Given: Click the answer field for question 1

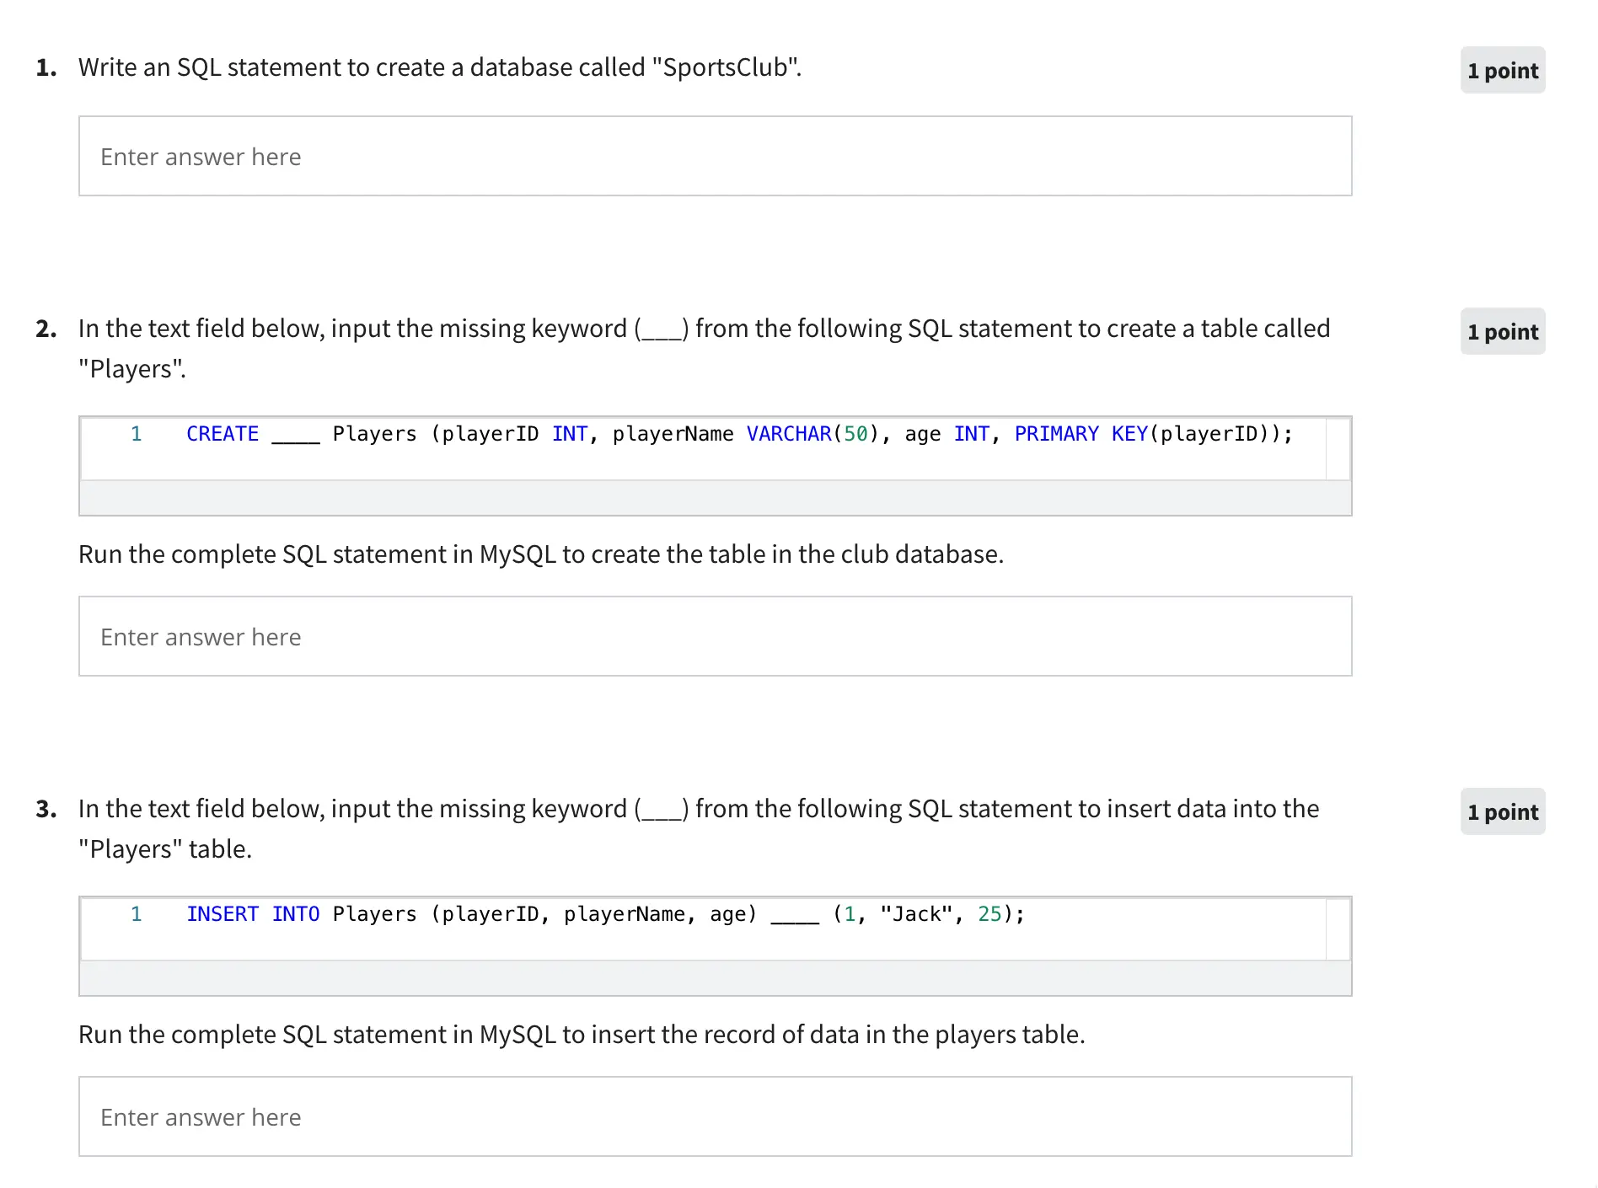Looking at the screenshot, I should point(715,156).
